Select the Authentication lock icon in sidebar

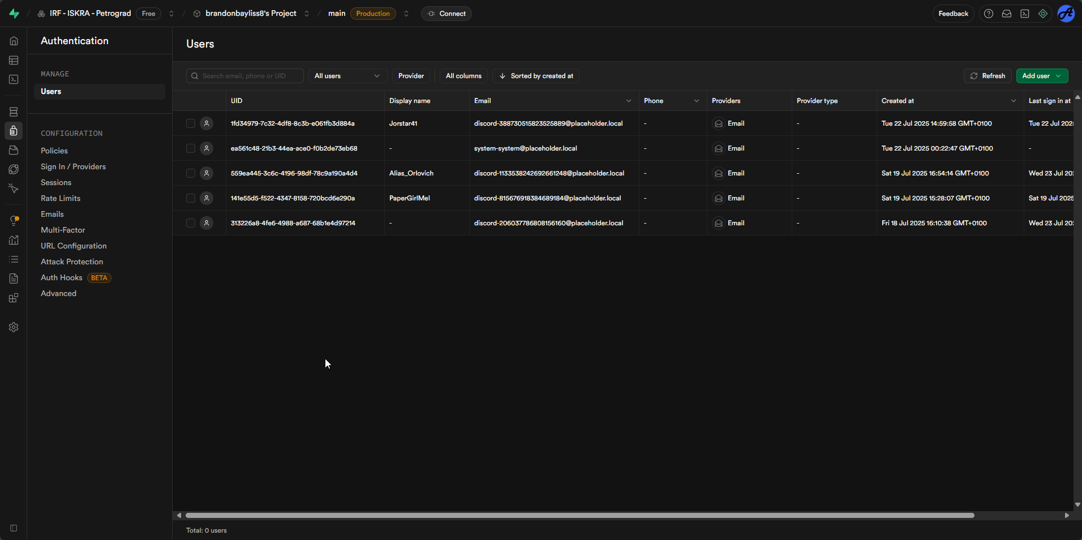pyautogui.click(x=14, y=131)
